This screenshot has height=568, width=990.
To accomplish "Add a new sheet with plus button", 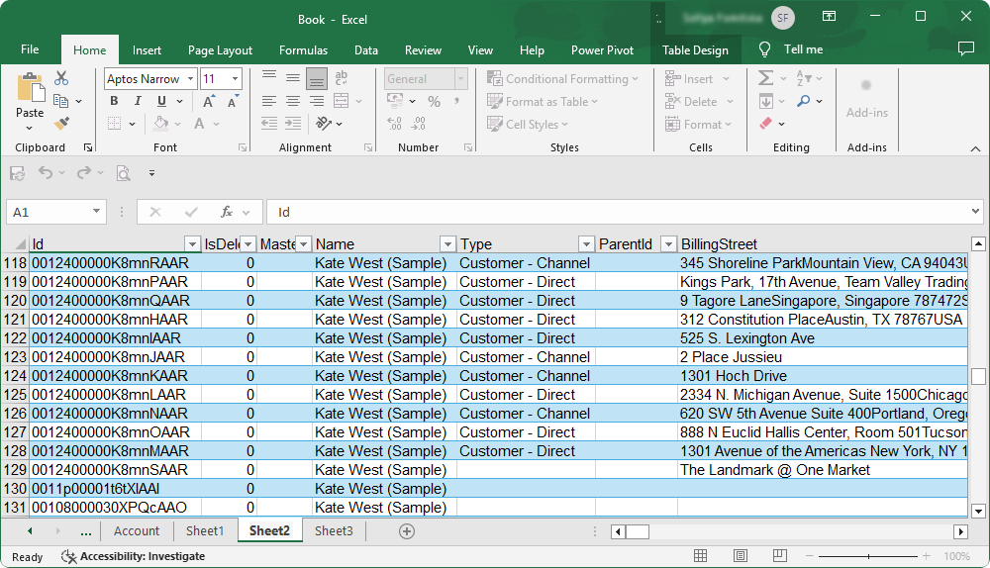I will (x=407, y=531).
